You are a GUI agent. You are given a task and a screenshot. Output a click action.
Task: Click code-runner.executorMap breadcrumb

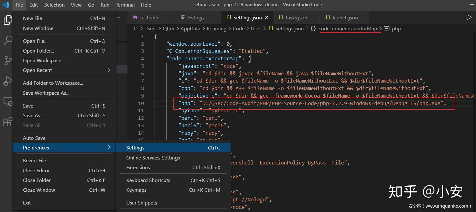(348, 28)
